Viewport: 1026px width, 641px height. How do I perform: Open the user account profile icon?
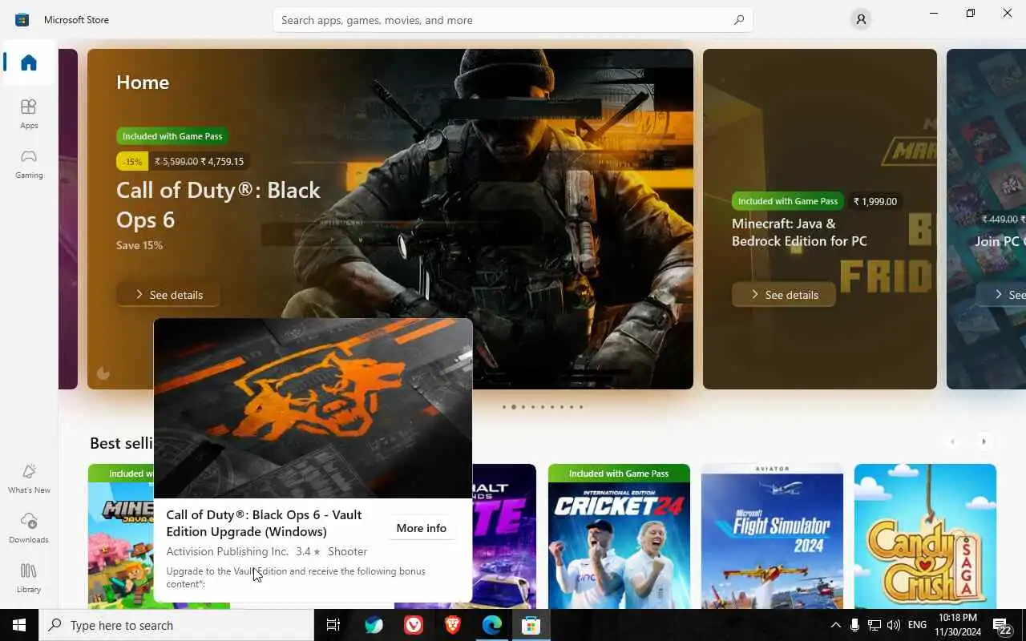(861, 19)
